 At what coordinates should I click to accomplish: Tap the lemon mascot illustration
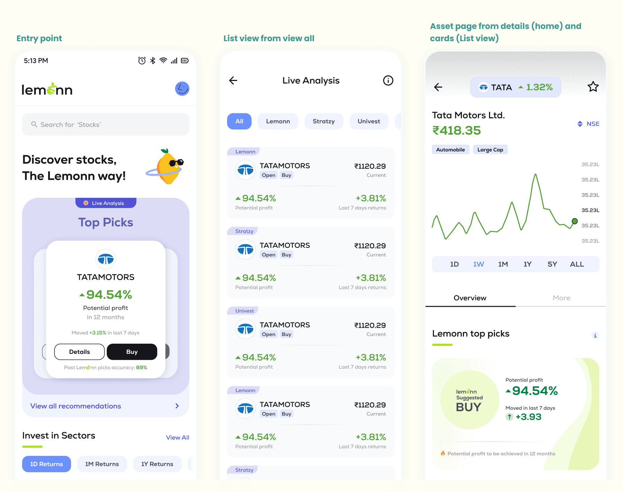click(x=165, y=167)
